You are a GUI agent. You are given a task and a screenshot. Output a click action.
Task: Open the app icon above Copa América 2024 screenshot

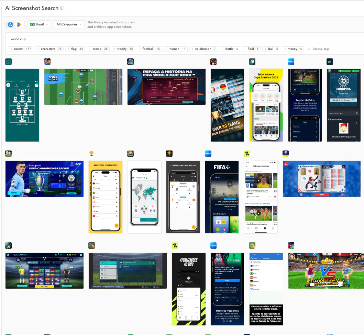252,62
